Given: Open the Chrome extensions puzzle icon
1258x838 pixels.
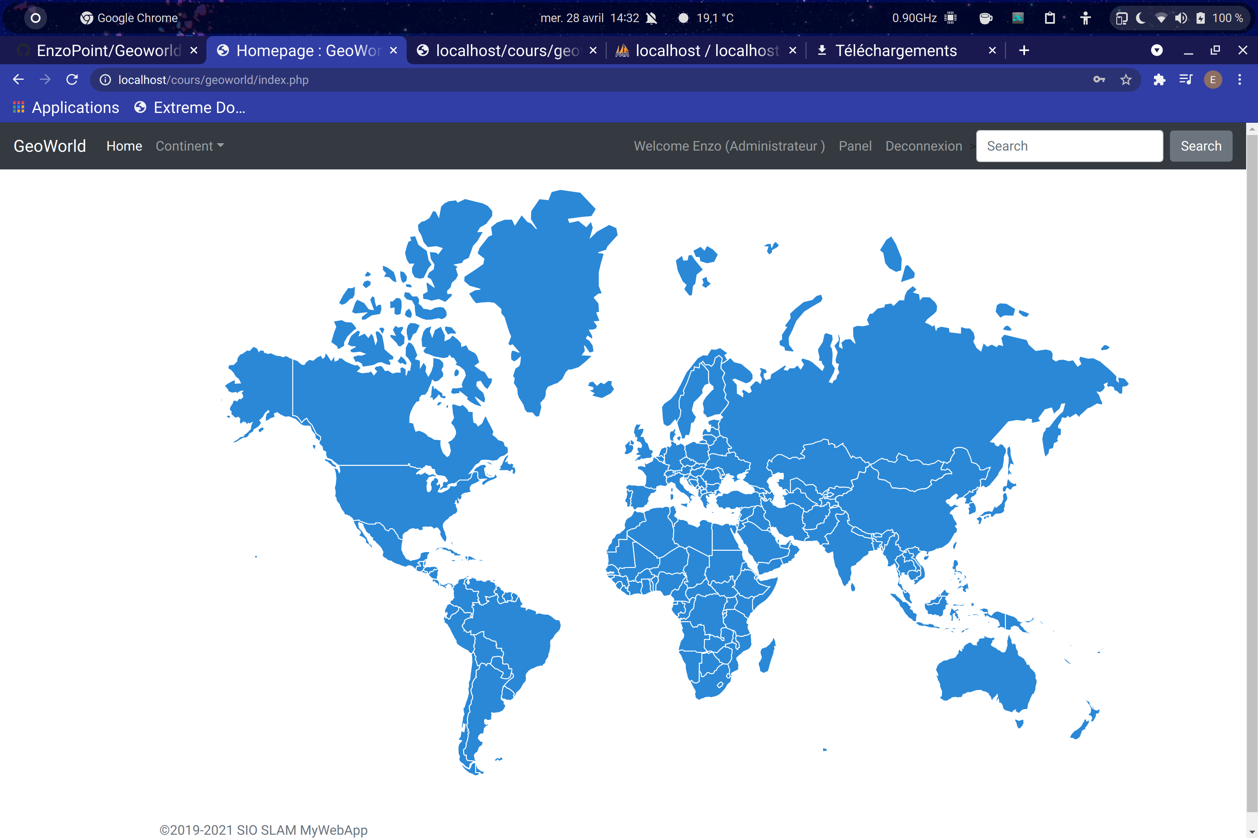Looking at the screenshot, I should point(1160,79).
